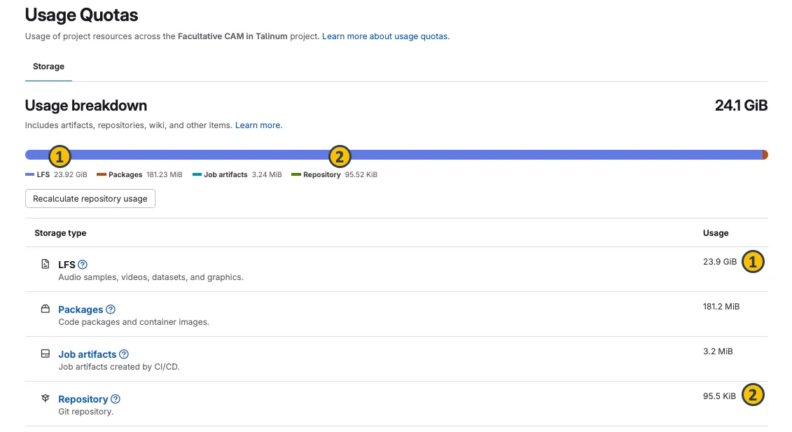Open the Repository storage type link
The width and height of the screenshot is (792, 432).
83,399
